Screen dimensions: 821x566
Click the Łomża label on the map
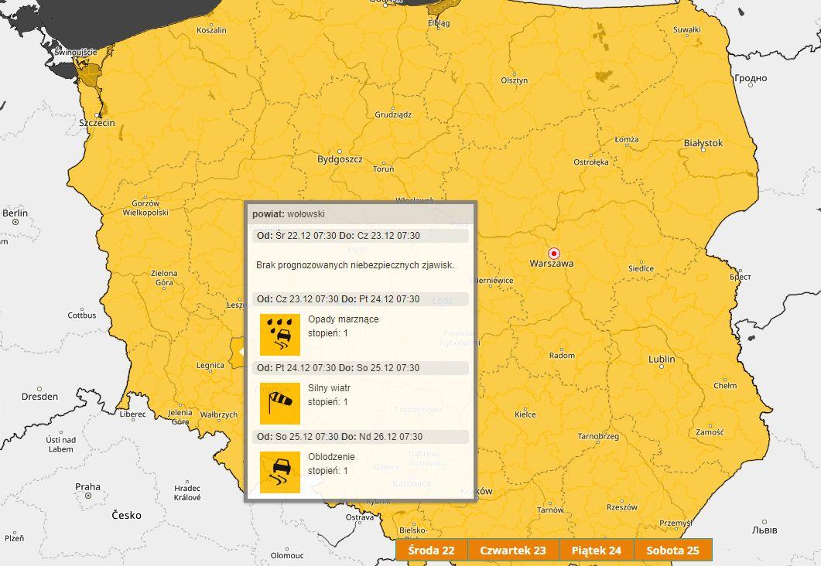(x=627, y=140)
